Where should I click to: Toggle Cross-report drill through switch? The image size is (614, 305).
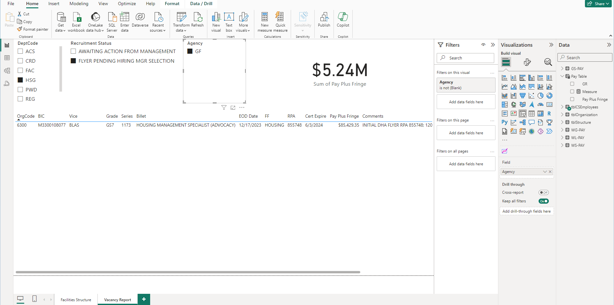point(543,192)
